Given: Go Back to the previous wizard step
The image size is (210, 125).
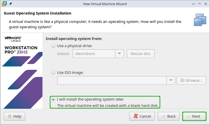Looking at the screenshot, I should coord(169,116).
